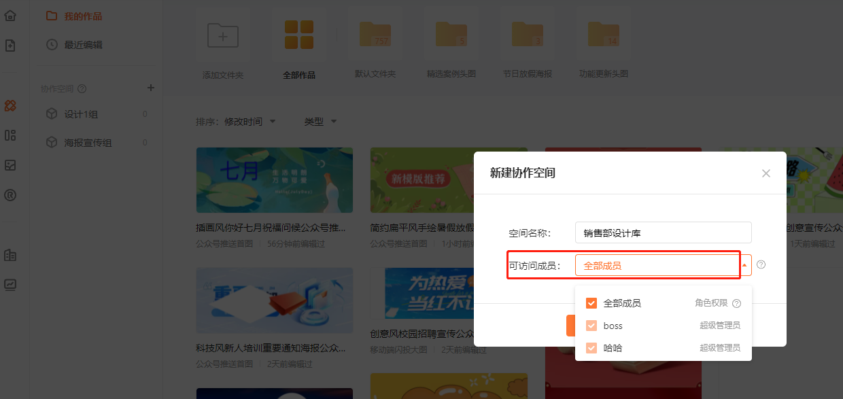Uncheck the 全部成员 checkbox
Screen dimensions: 843x399
tap(591, 303)
